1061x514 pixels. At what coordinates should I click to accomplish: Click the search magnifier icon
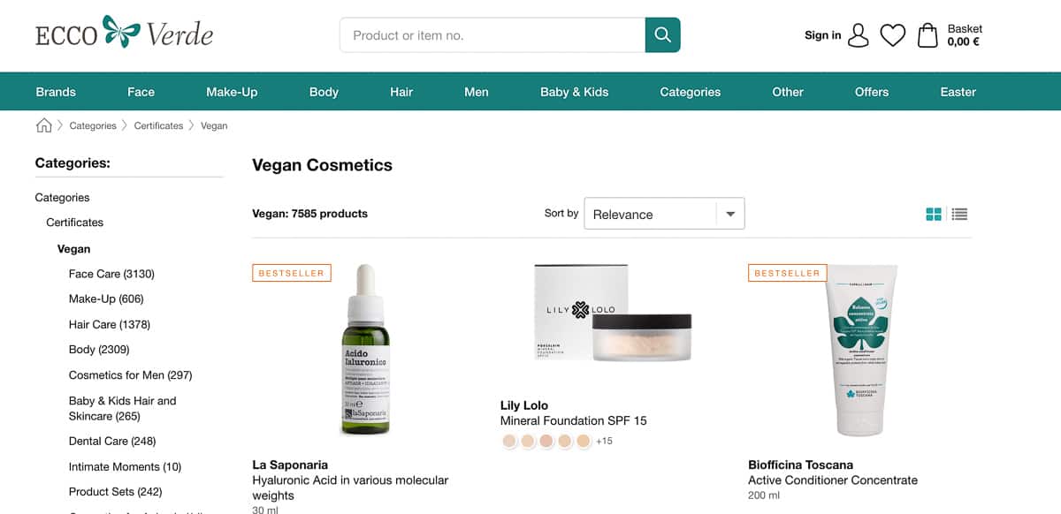(662, 34)
